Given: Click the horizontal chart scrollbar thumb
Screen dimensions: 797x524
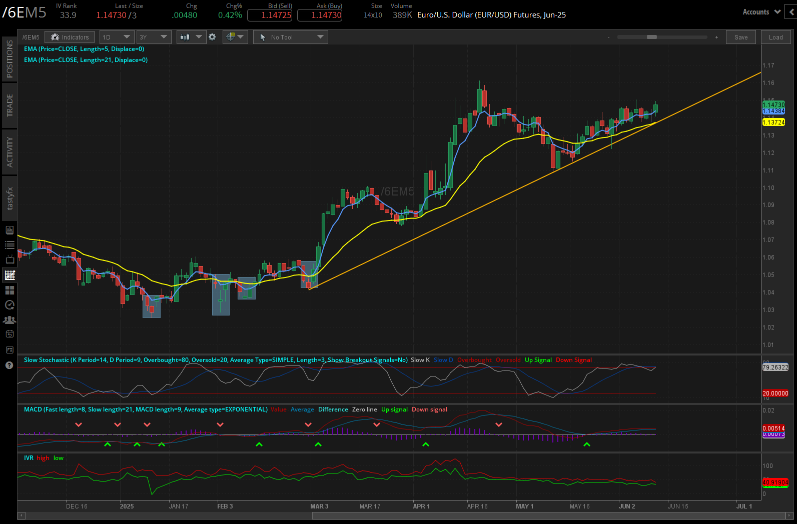Looking at the screenshot, I should coord(549,515).
